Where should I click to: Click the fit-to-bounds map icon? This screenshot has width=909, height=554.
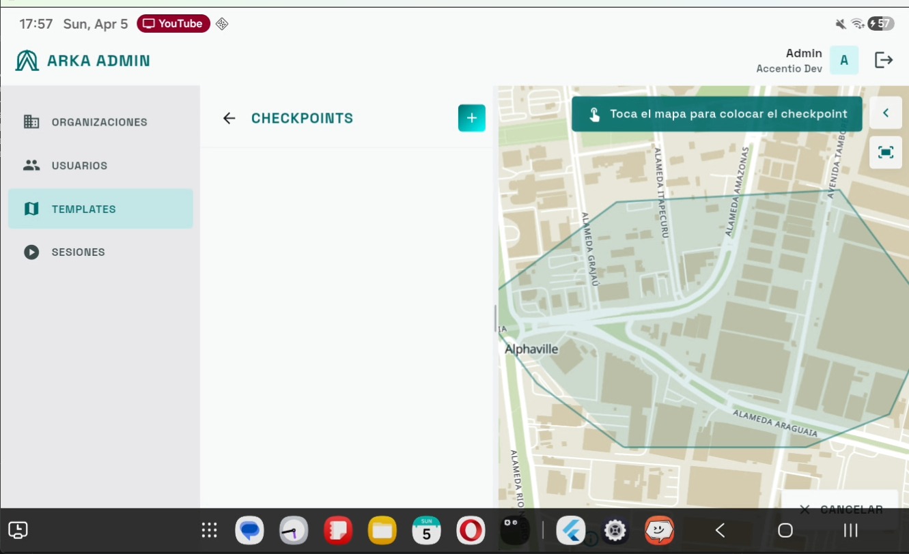point(885,152)
